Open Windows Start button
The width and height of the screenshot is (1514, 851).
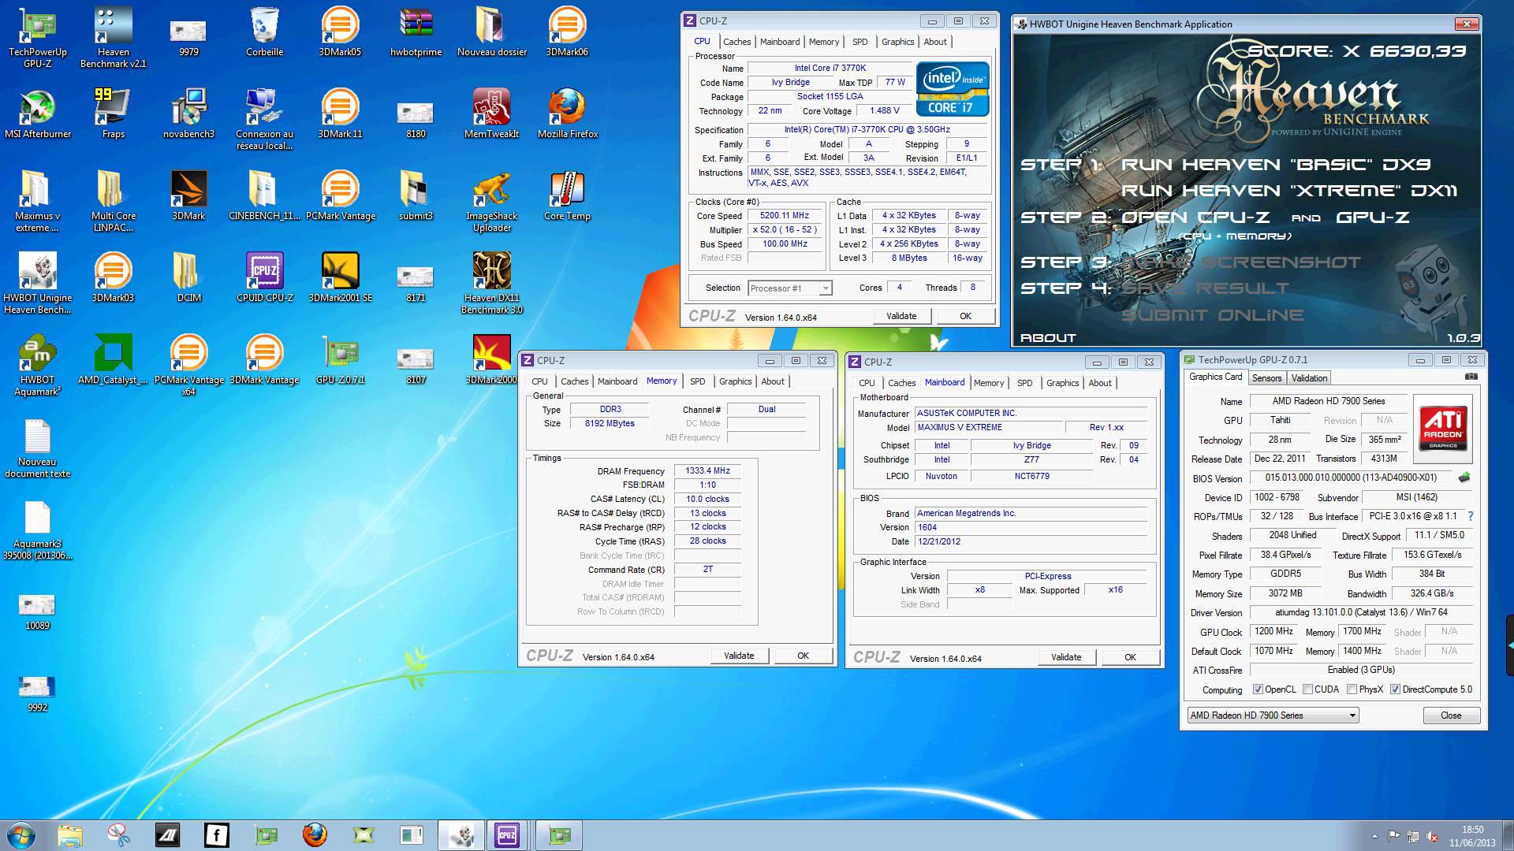(x=21, y=835)
